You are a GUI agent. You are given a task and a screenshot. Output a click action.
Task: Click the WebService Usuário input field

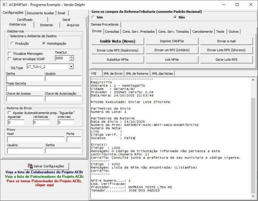(x=63, y=78)
